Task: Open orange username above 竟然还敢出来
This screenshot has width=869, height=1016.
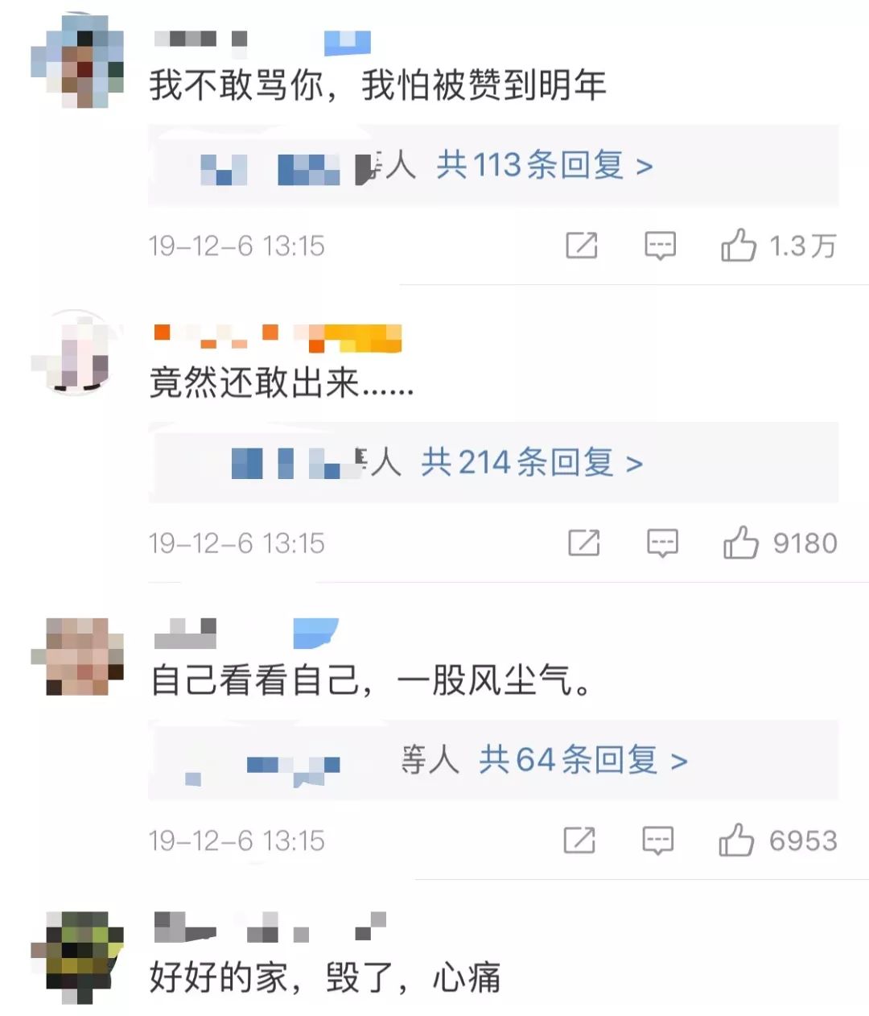Action: click(278, 338)
